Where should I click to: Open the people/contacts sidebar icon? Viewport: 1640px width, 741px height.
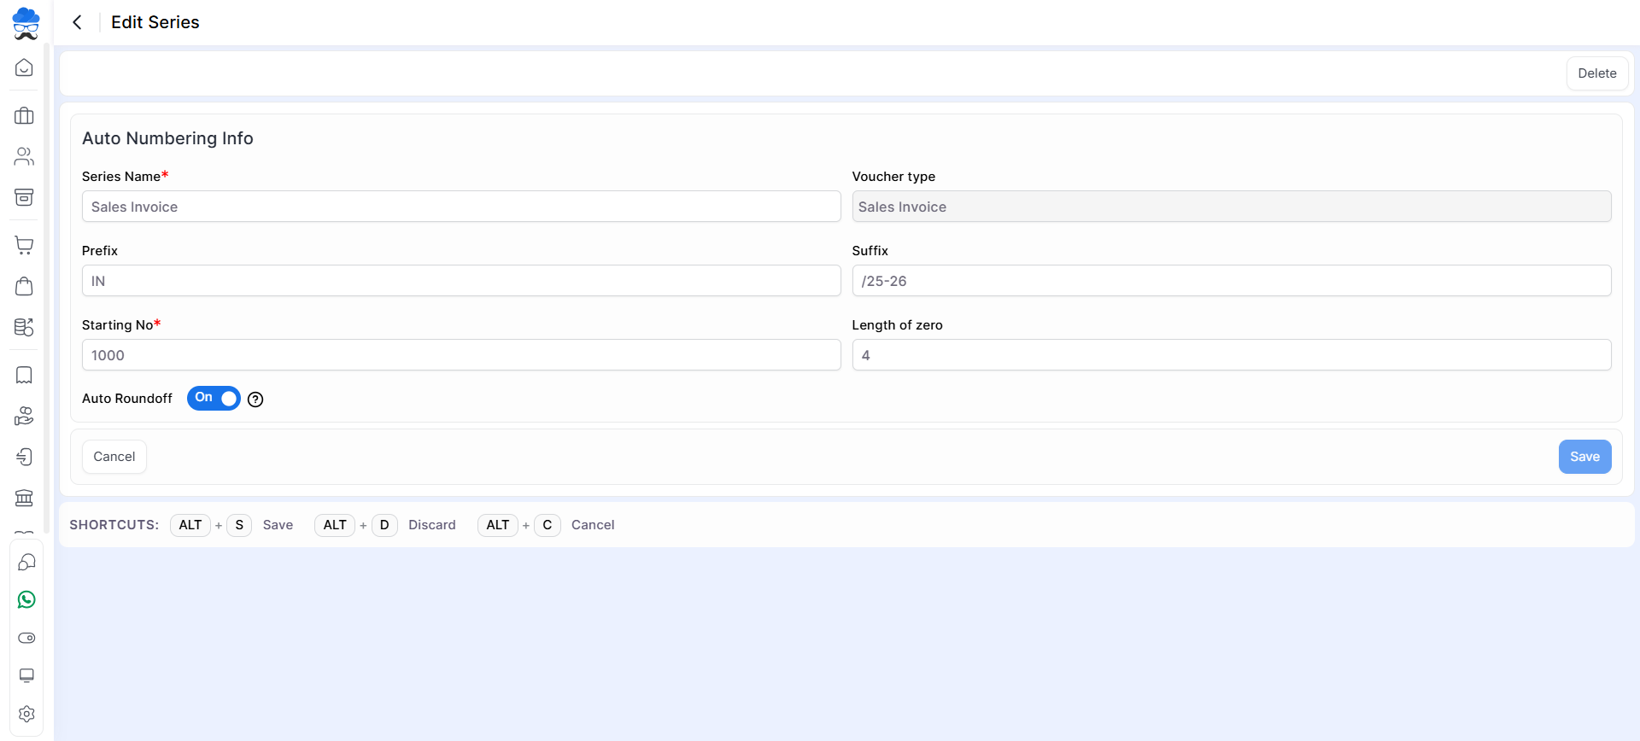(24, 156)
